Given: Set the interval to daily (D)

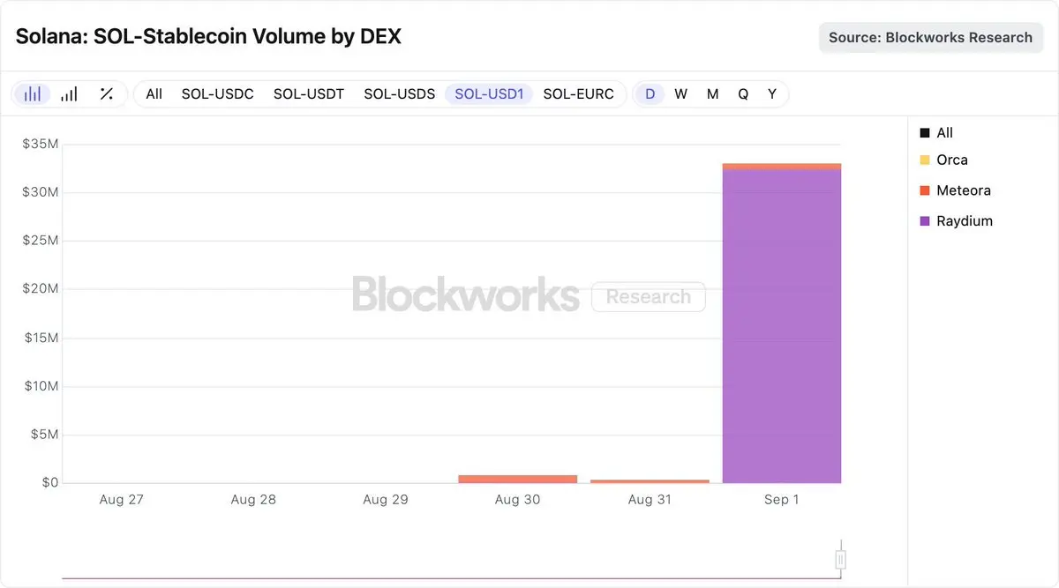Looking at the screenshot, I should click(650, 93).
